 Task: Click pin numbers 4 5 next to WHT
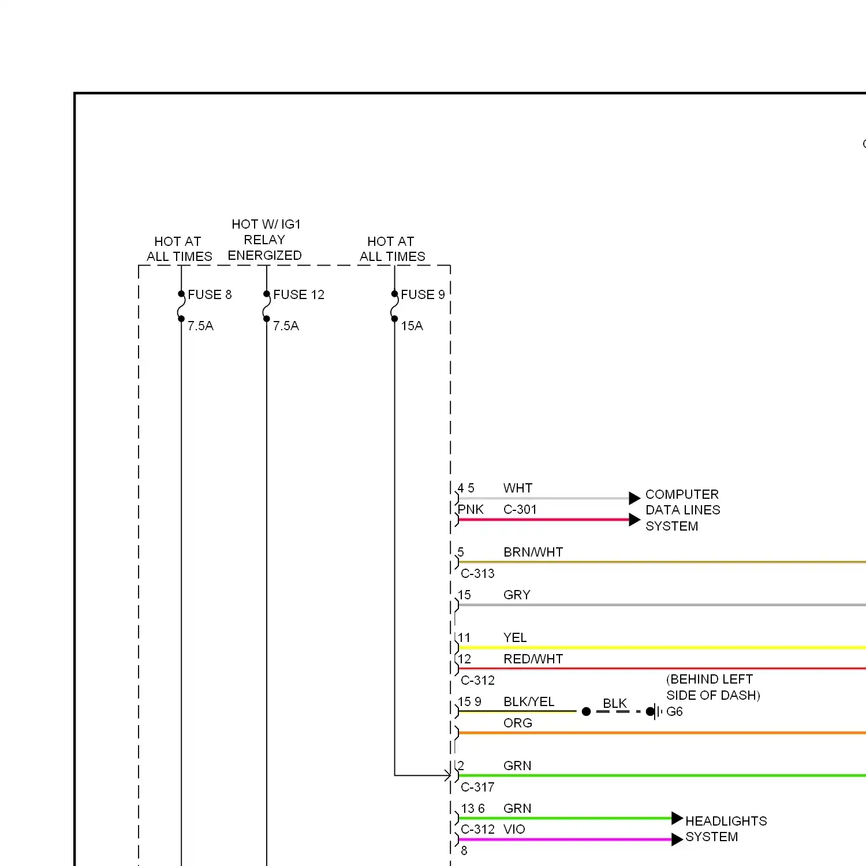(x=466, y=488)
